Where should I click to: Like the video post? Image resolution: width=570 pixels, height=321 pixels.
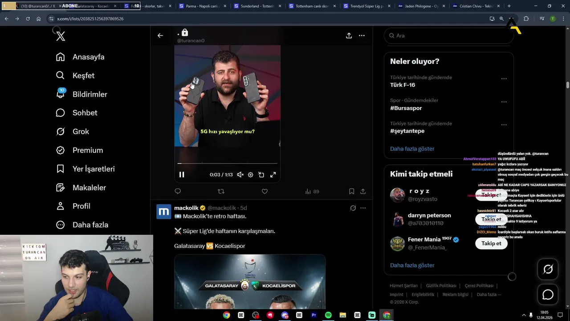tap(265, 191)
